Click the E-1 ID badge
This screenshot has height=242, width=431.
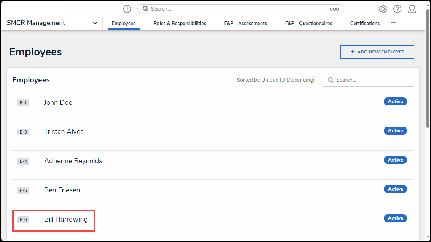coord(23,103)
